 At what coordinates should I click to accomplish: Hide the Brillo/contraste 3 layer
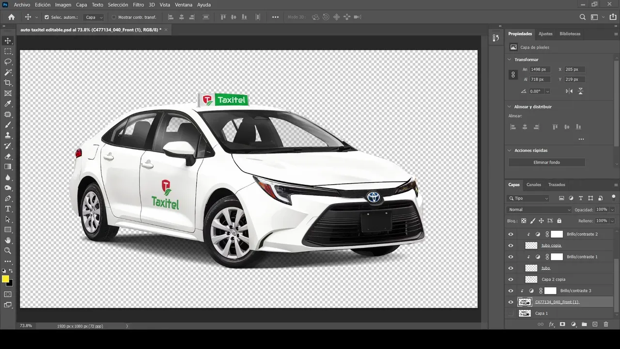click(x=511, y=291)
